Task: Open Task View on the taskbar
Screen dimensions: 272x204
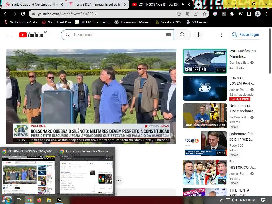Action: pos(19,200)
